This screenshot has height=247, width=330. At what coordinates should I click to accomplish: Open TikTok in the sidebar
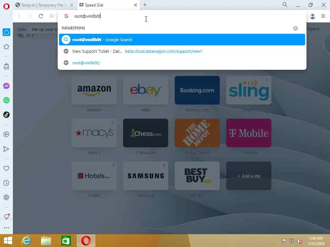click(6, 115)
